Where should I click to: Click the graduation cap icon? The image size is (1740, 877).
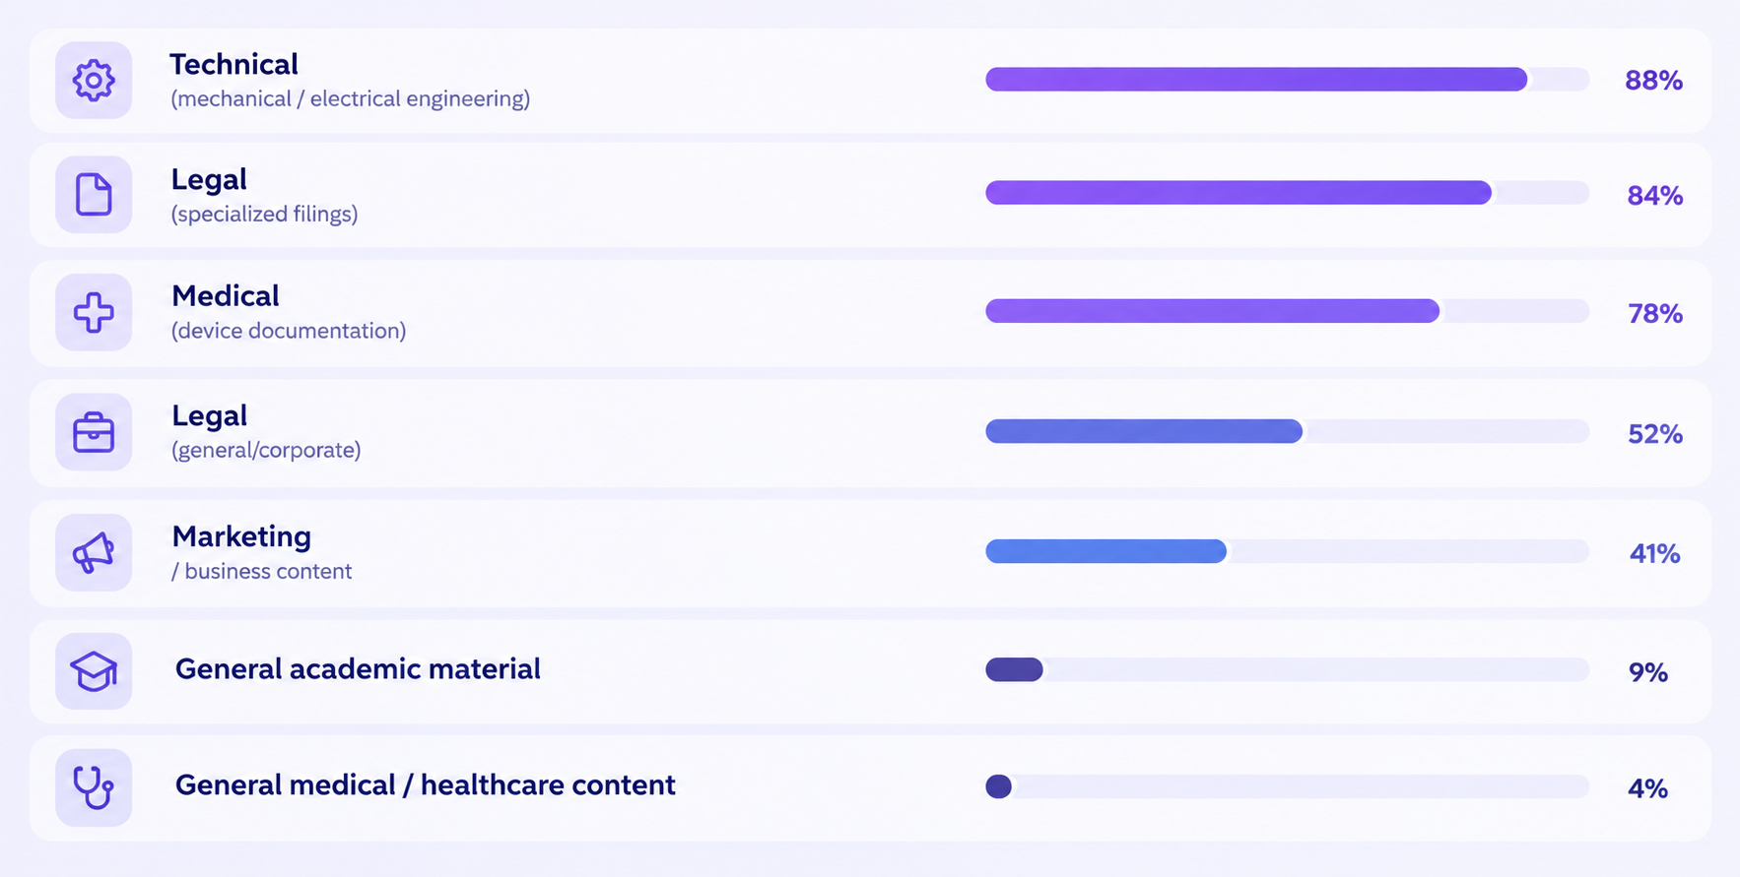[x=94, y=671]
